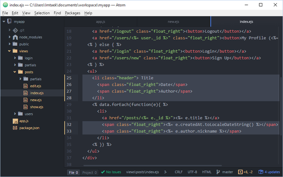Open the Find menu
Screen dimensions: 283x177
tap(57, 13)
